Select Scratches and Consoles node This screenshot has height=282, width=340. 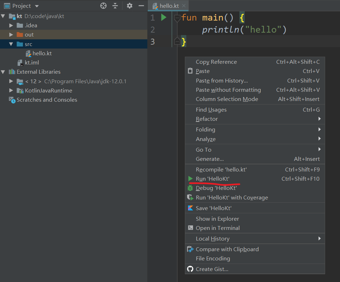(x=47, y=100)
